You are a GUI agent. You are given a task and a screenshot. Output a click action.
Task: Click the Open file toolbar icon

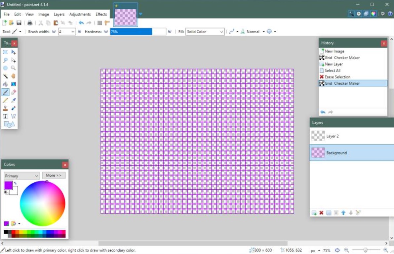(x=11, y=23)
